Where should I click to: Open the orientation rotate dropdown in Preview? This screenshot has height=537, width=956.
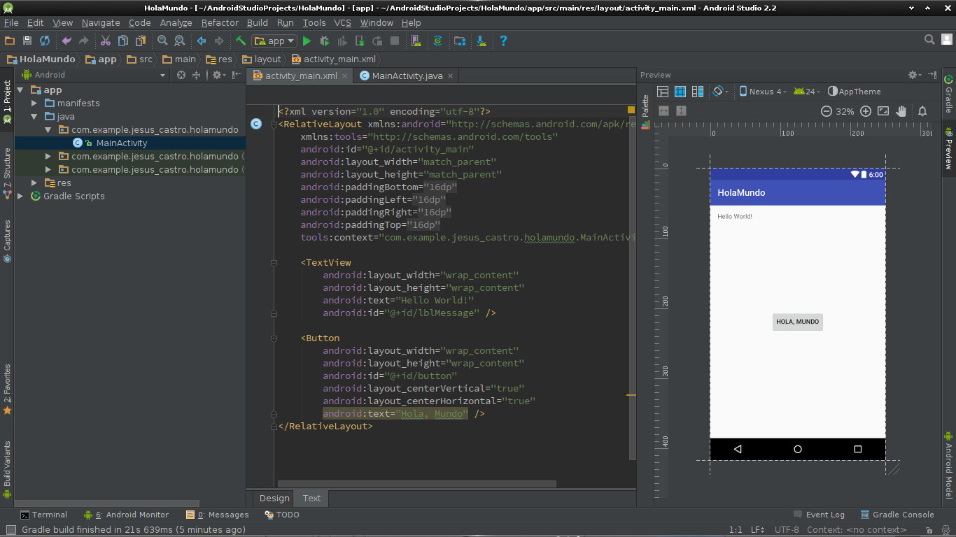point(720,92)
